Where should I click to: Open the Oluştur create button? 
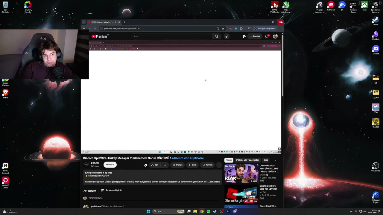click(255, 36)
